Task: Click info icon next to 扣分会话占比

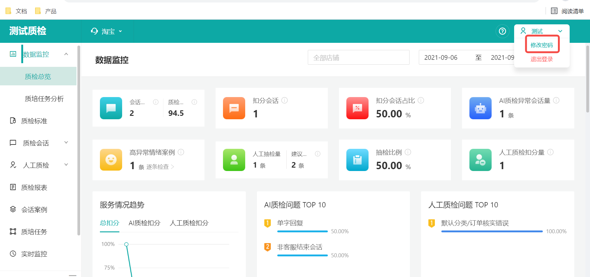Action: (x=421, y=100)
